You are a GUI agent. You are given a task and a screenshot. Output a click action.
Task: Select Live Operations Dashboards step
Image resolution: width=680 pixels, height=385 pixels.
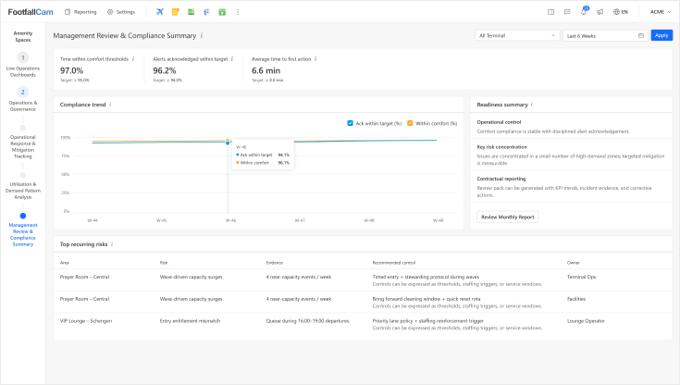coord(23,70)
